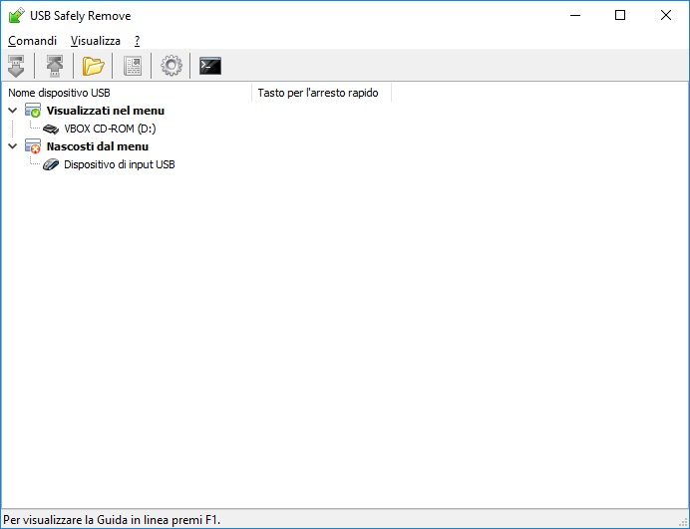Select the Nascosti dal menu heading
690x529 pixels.
pyautogui.click(x=98, y=146)
